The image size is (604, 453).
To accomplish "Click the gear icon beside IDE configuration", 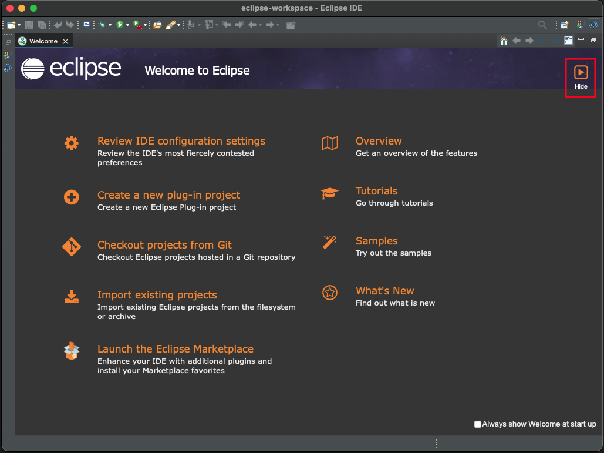I will coord(71,143).
